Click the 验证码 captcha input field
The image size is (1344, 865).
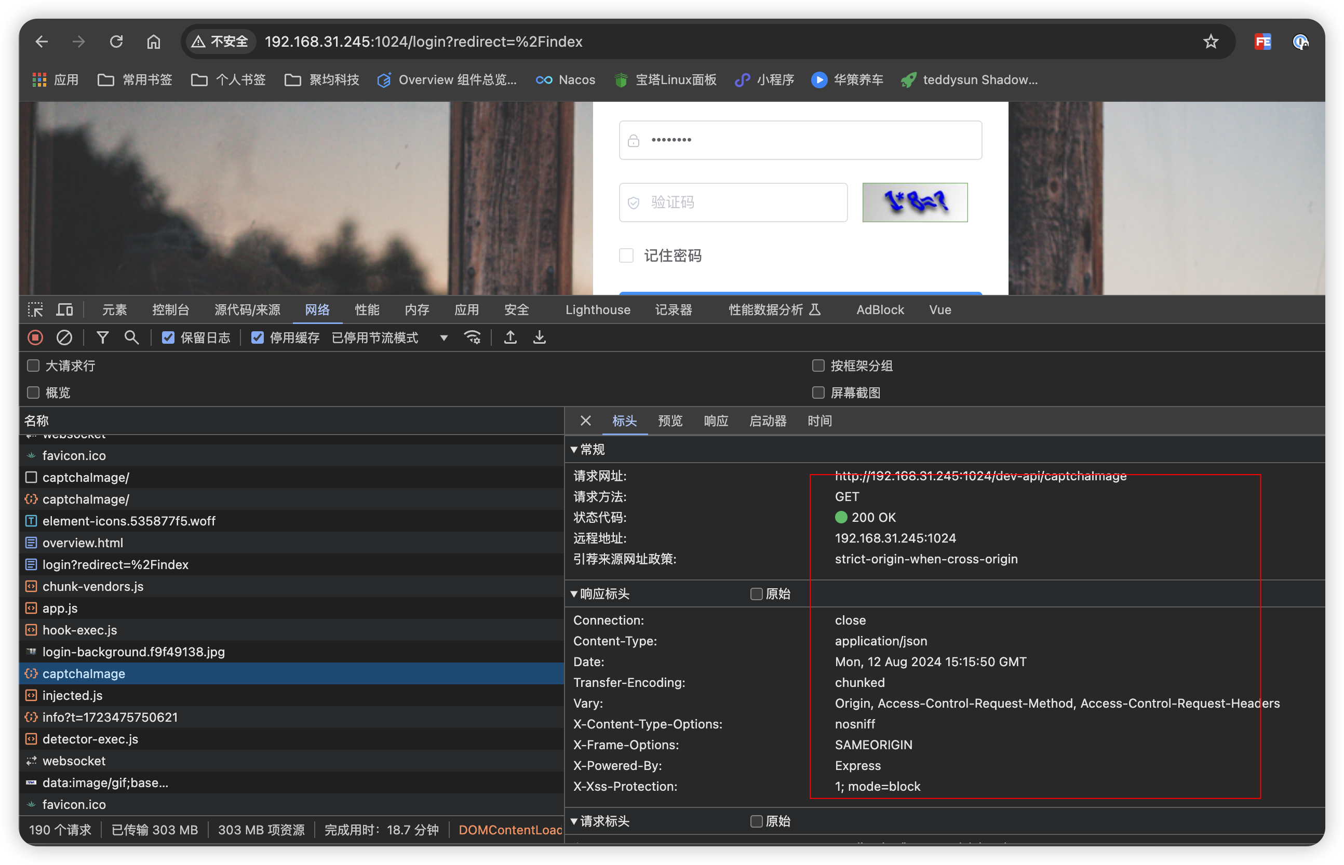click(733, 202)
